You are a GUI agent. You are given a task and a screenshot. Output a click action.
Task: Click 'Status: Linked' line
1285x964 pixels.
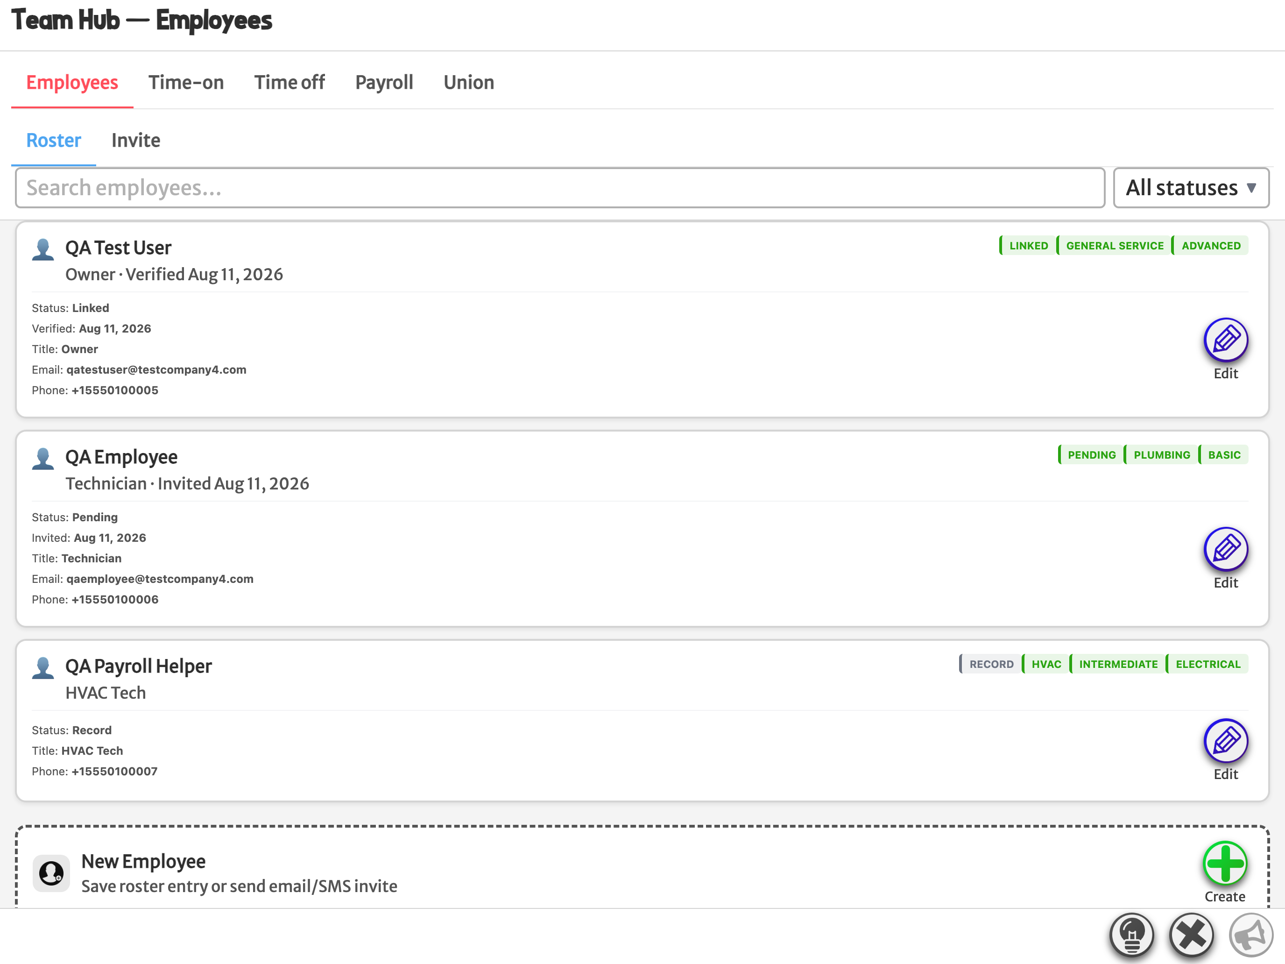[71, 308]
